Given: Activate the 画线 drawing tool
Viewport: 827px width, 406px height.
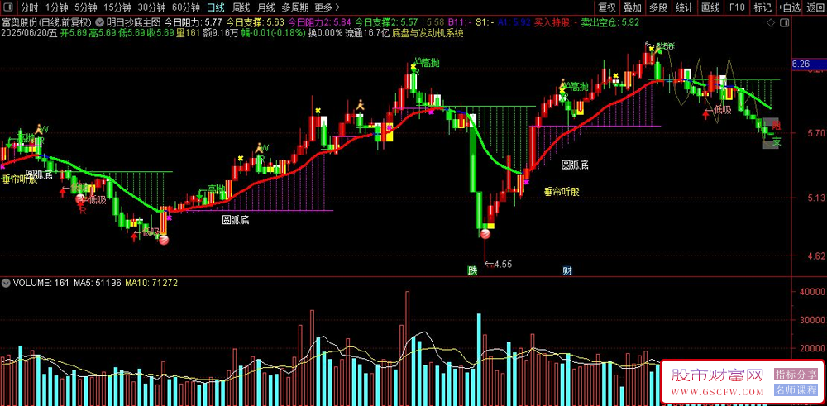Looking at the screenshot, I should [x=710, y=7].
